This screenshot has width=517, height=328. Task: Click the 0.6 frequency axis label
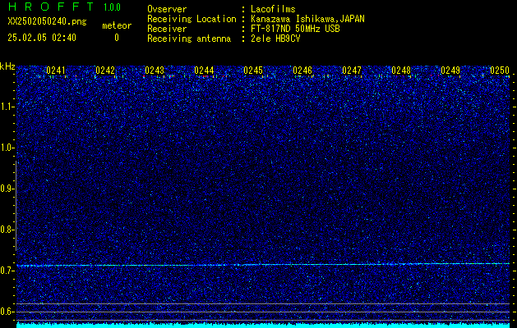tap(7, 312)
